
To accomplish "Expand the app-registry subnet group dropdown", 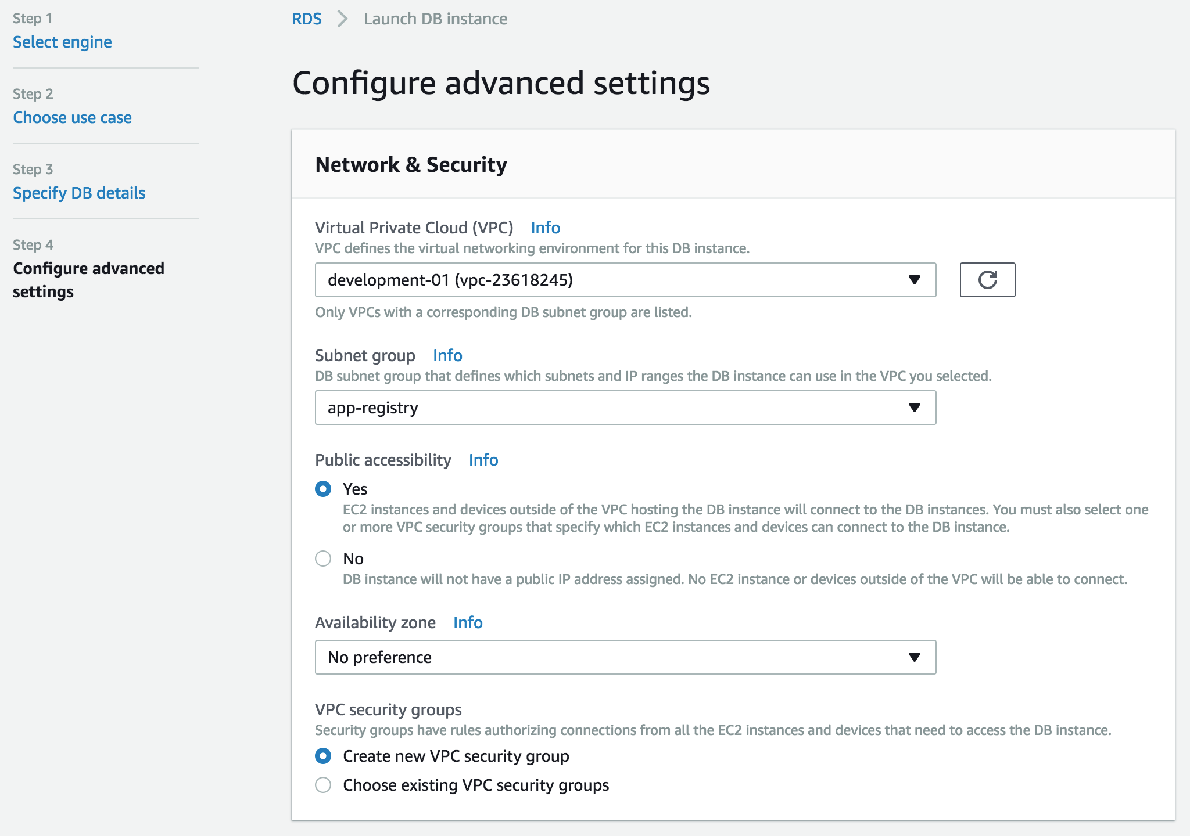I will (625, 408).
